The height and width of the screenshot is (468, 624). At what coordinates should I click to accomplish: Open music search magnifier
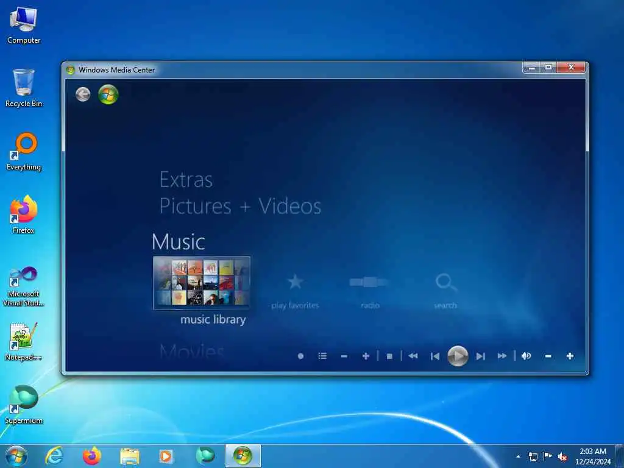(445, 282)
